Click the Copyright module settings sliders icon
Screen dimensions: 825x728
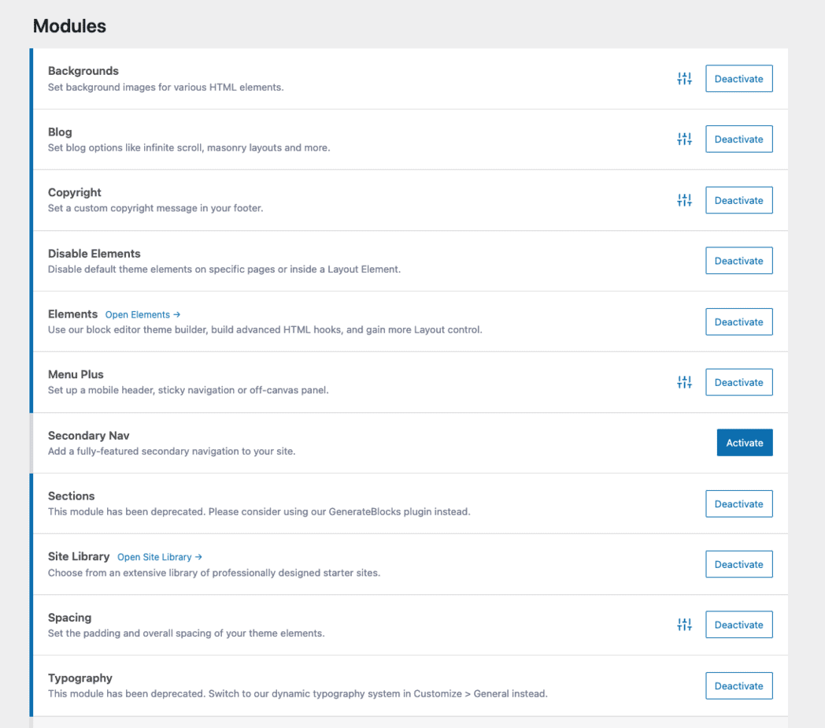click(684, 199)
